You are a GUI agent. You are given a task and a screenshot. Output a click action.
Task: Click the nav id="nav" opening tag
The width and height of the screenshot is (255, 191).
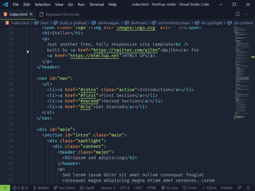pyautogui.click(x=55, y=79)
